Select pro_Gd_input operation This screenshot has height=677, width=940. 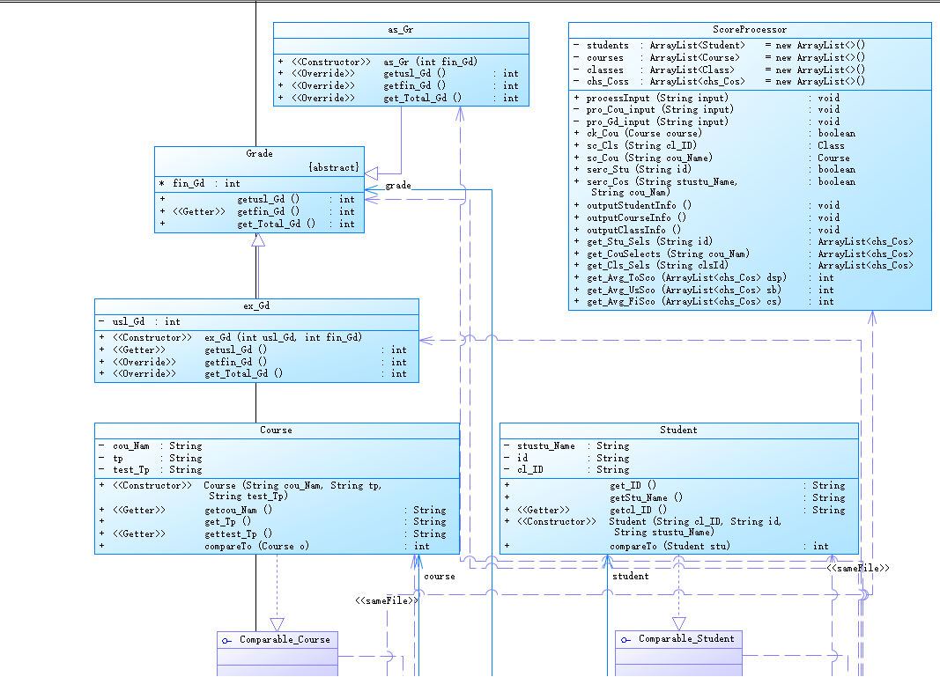click(707, 121)
